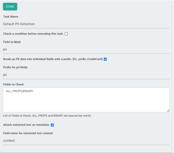The image size is (174, 153).
Task: Click the textarea's bottom-right resize handle
Action: [x=168, y=111]
